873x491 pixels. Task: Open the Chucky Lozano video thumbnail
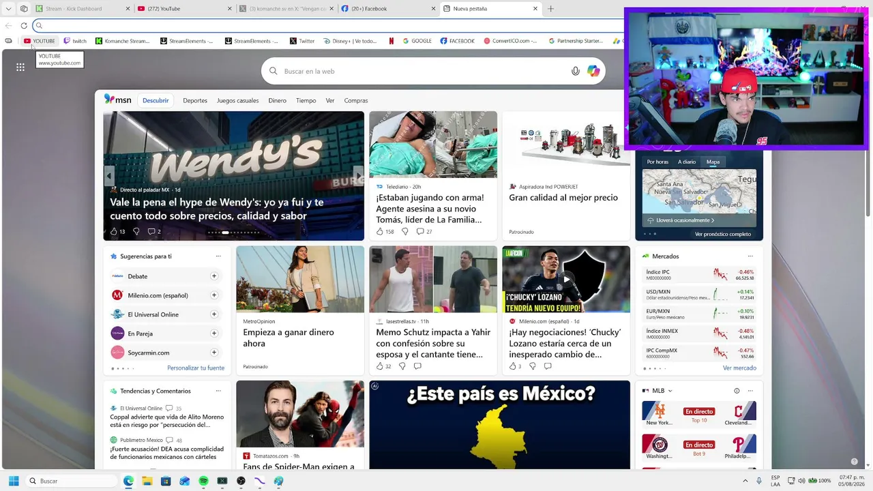click(x=566, y=280)
